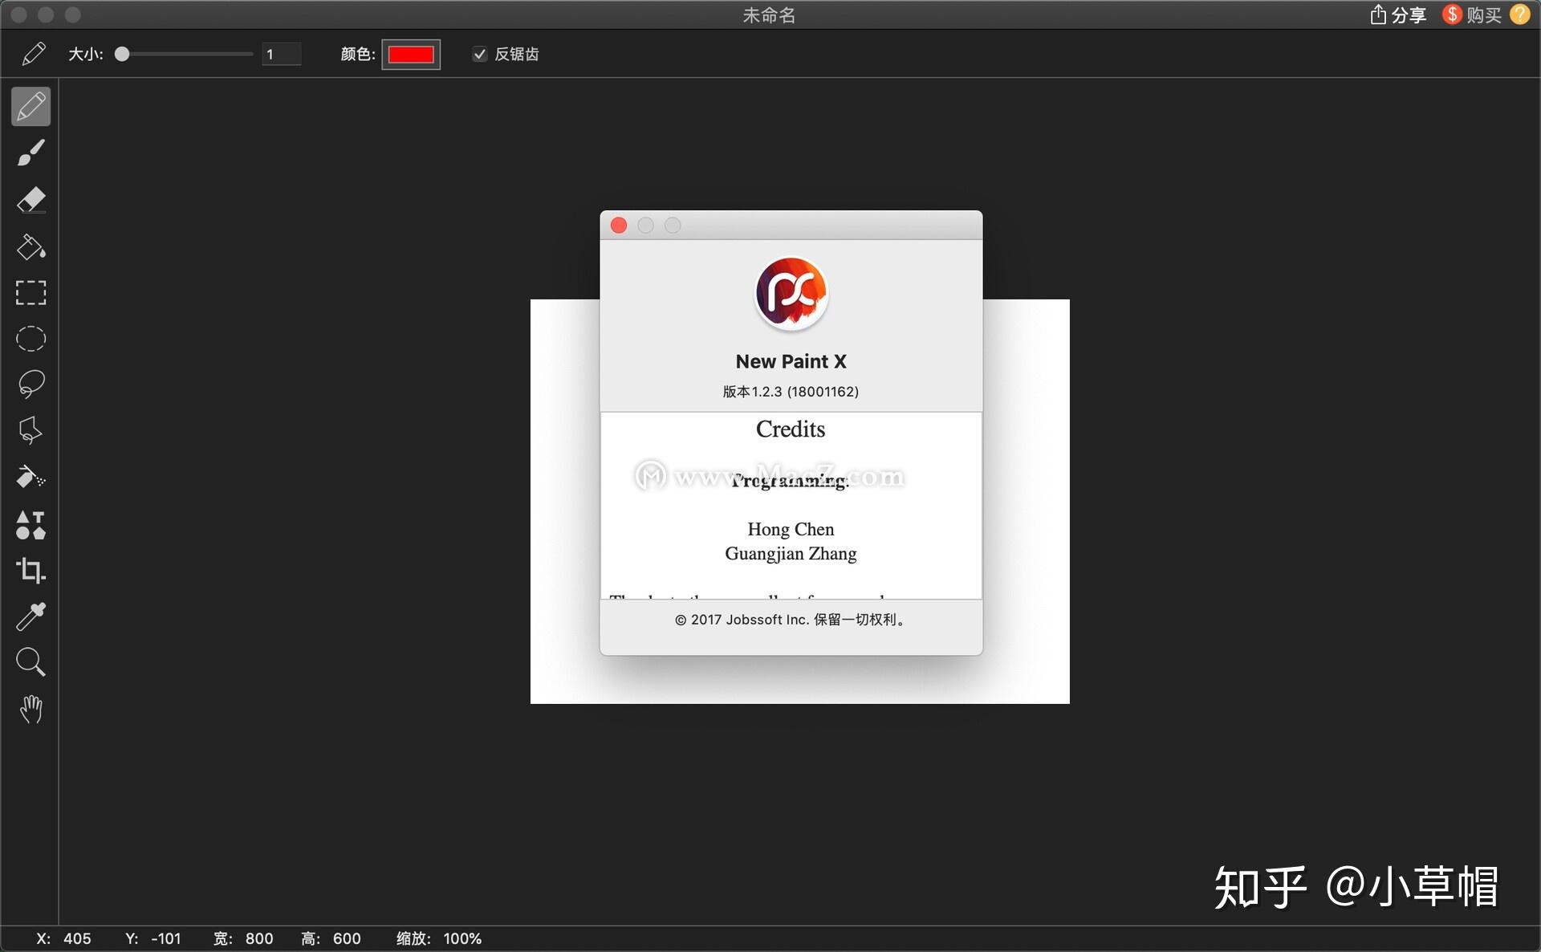Open the Shapes and Text tool
1541x952 pixels.
pos(30,524)
